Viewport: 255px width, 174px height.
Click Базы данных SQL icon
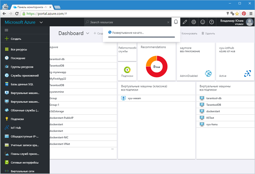(x=7, y=84)
